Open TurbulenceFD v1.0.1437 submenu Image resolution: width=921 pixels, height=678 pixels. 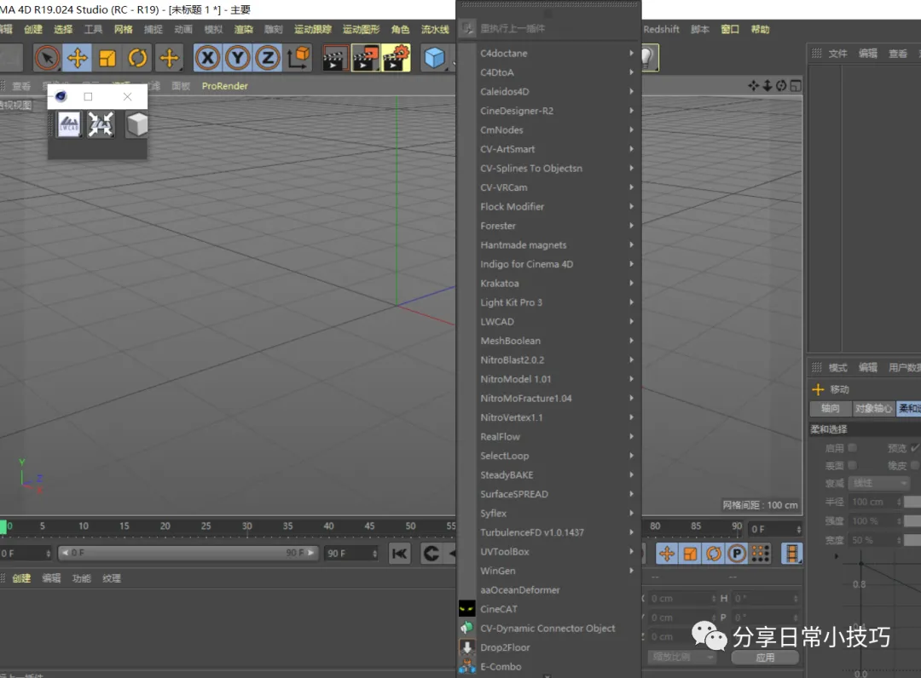click(x=548, y=532)
